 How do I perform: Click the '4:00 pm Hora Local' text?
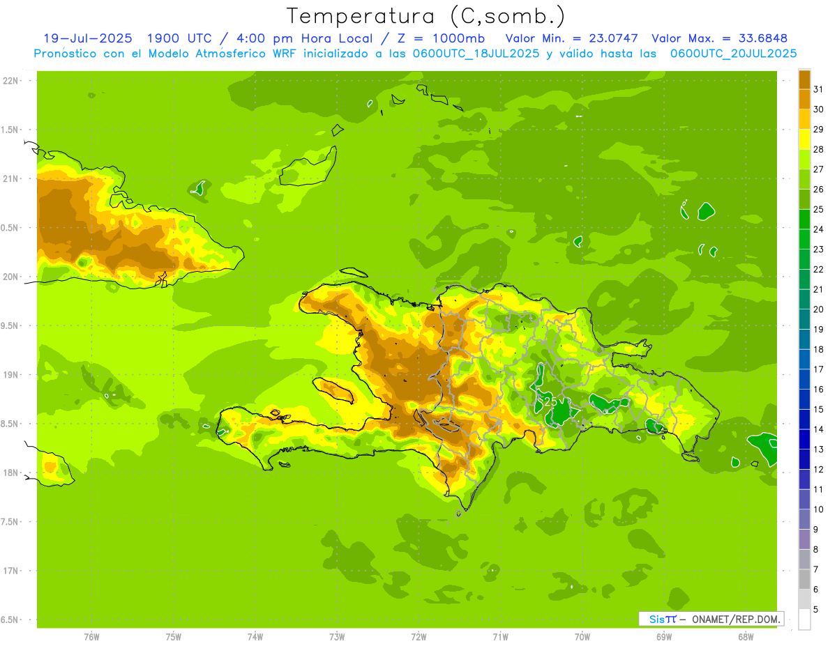(x=303, y=38)
